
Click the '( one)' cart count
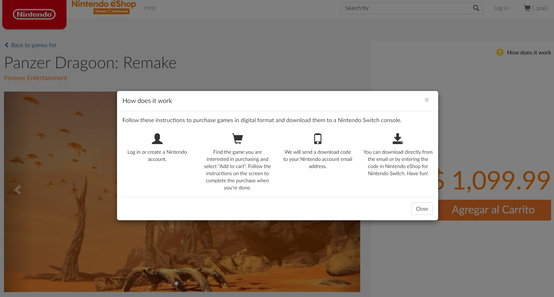[x=540, y=8]
